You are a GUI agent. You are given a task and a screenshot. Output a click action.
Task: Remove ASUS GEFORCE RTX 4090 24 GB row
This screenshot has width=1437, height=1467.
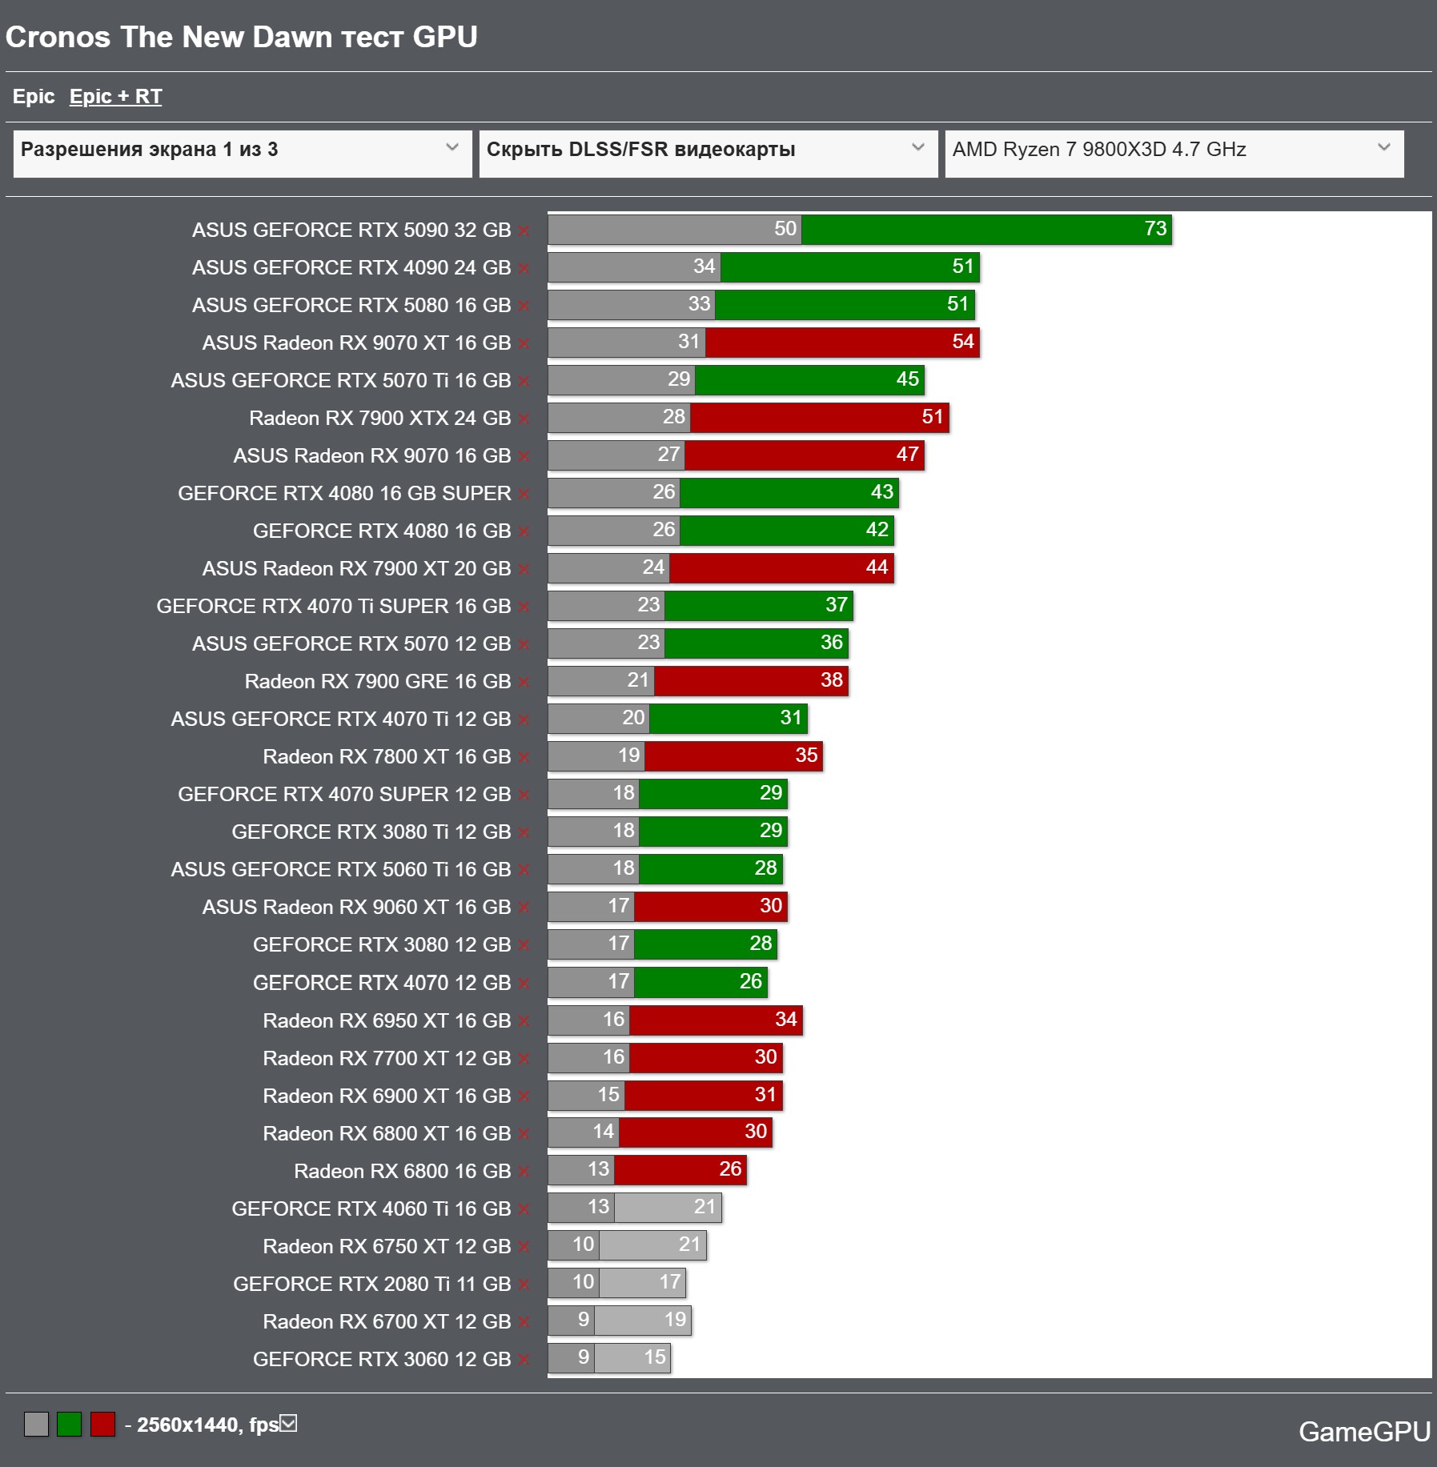click(524, 268)
